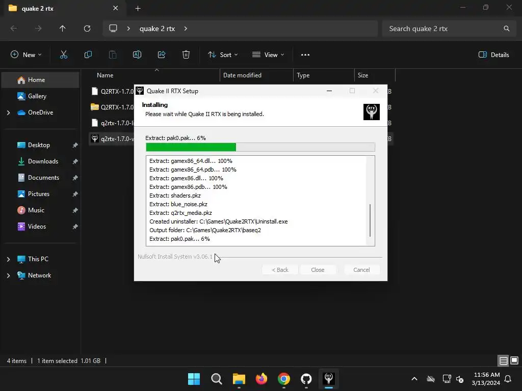This screenshot has width=522, height=391.
Task: Click the Close button in setup dialog
Action: pyautogui.click(x=318, y=270)
